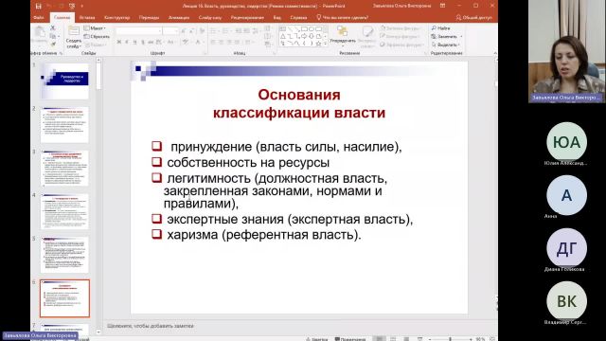Select the triangle shape in the shapes gallery
The image size is (606, 341).
(x=283, y=36)
